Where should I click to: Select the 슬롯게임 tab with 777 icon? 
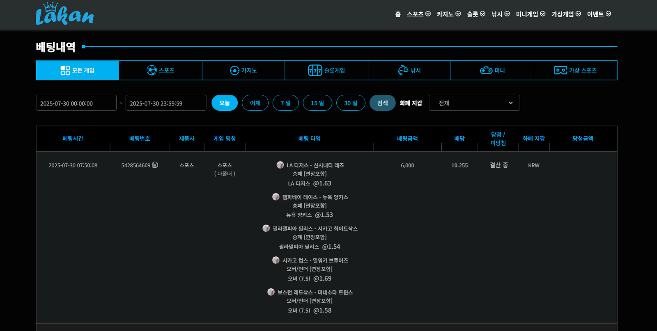(x=326, y=71)
